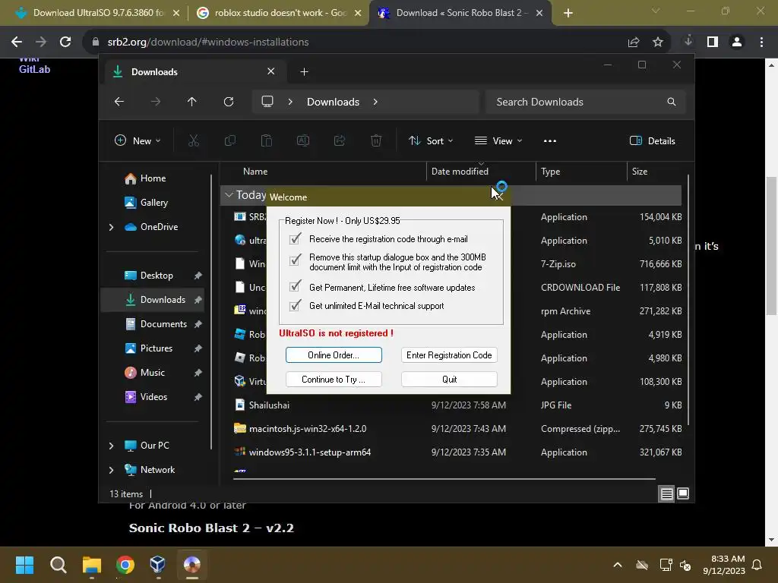This screenshot has height=583, width=778.
Task: Open Windows Start menu
Action: [24, 565]
